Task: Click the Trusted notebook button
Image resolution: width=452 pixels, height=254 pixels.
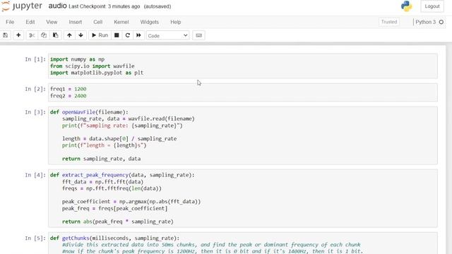Action: click(x=389, y=22)
